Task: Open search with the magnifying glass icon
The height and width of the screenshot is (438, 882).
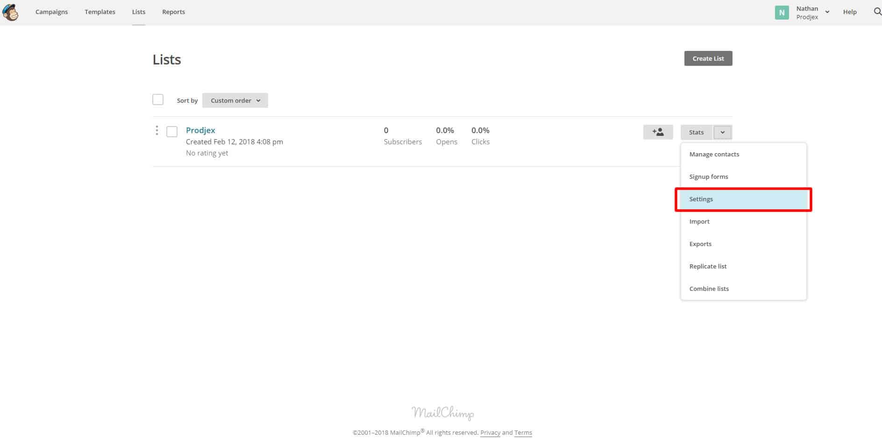Action: 877,12
